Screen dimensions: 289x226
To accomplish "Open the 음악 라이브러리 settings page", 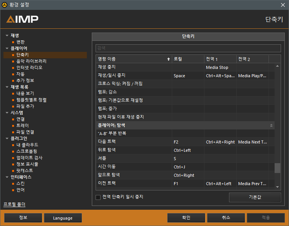I will [x=31, y=61].
